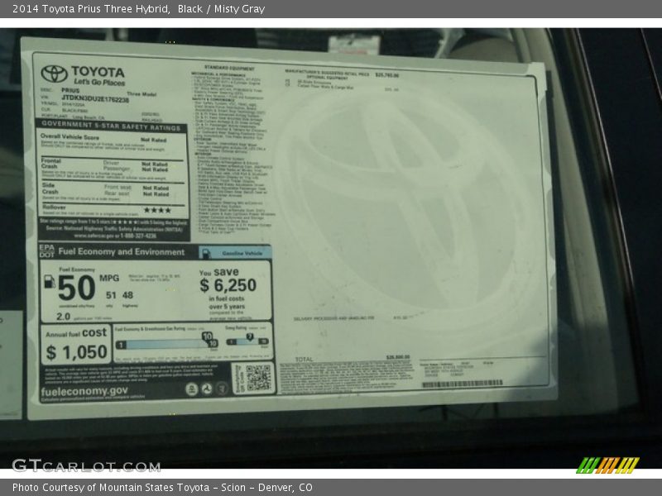Click the caption '2014 Toyota Prius Three Hybrid'
This screenshot has height=496, width=662.
(91, 9)
